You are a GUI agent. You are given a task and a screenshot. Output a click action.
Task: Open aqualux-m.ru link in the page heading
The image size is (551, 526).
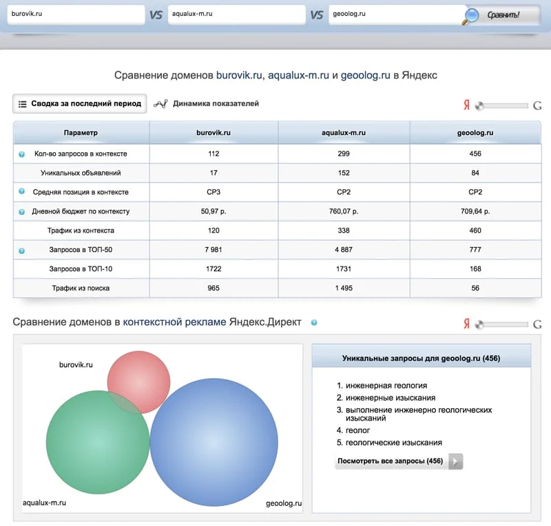point(298,75)
